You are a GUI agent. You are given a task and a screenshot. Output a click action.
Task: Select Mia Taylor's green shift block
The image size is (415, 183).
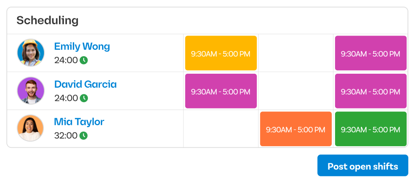(x=370, y=129)
